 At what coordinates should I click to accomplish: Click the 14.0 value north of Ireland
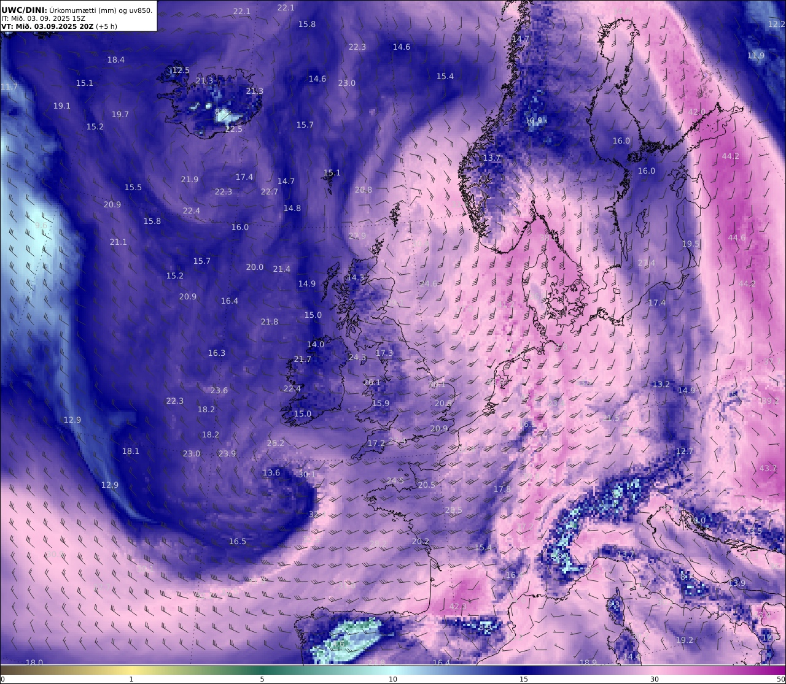(315, 344)
